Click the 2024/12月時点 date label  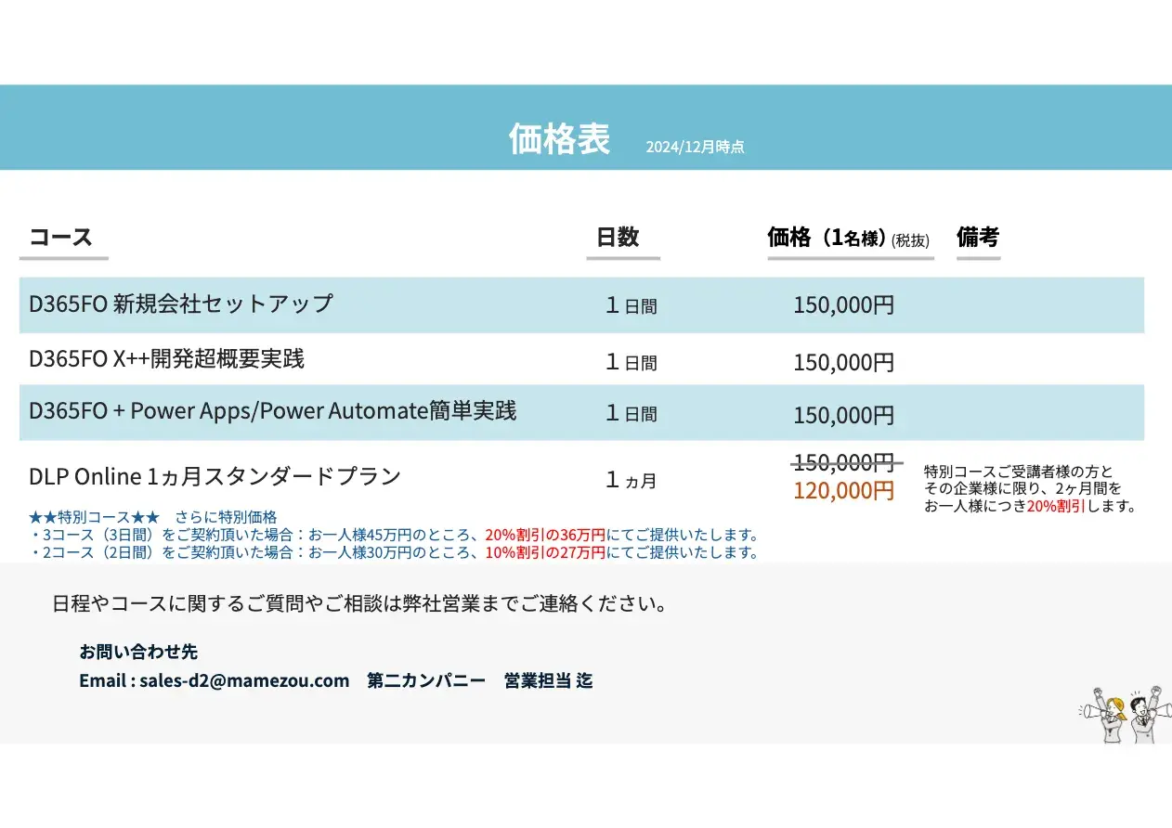pyautogui.click(x=697, y=147)
